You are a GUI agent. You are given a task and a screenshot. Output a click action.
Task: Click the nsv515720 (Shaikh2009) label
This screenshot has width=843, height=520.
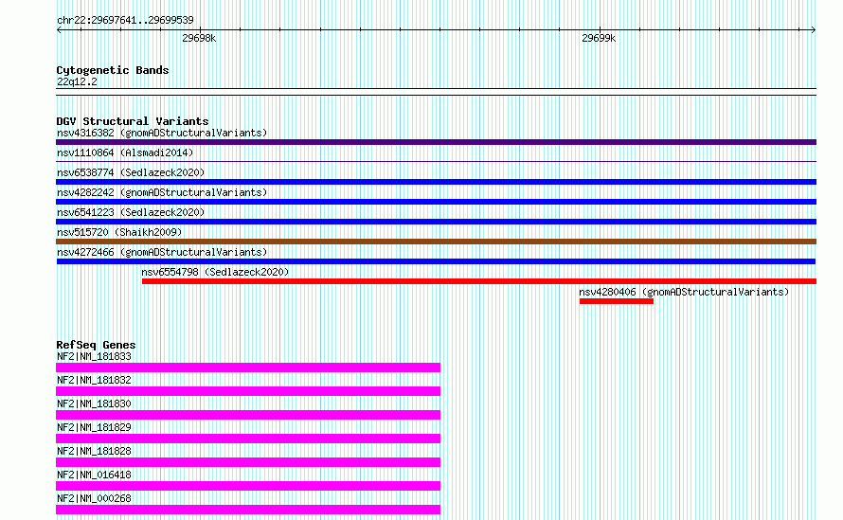[119, 232]
